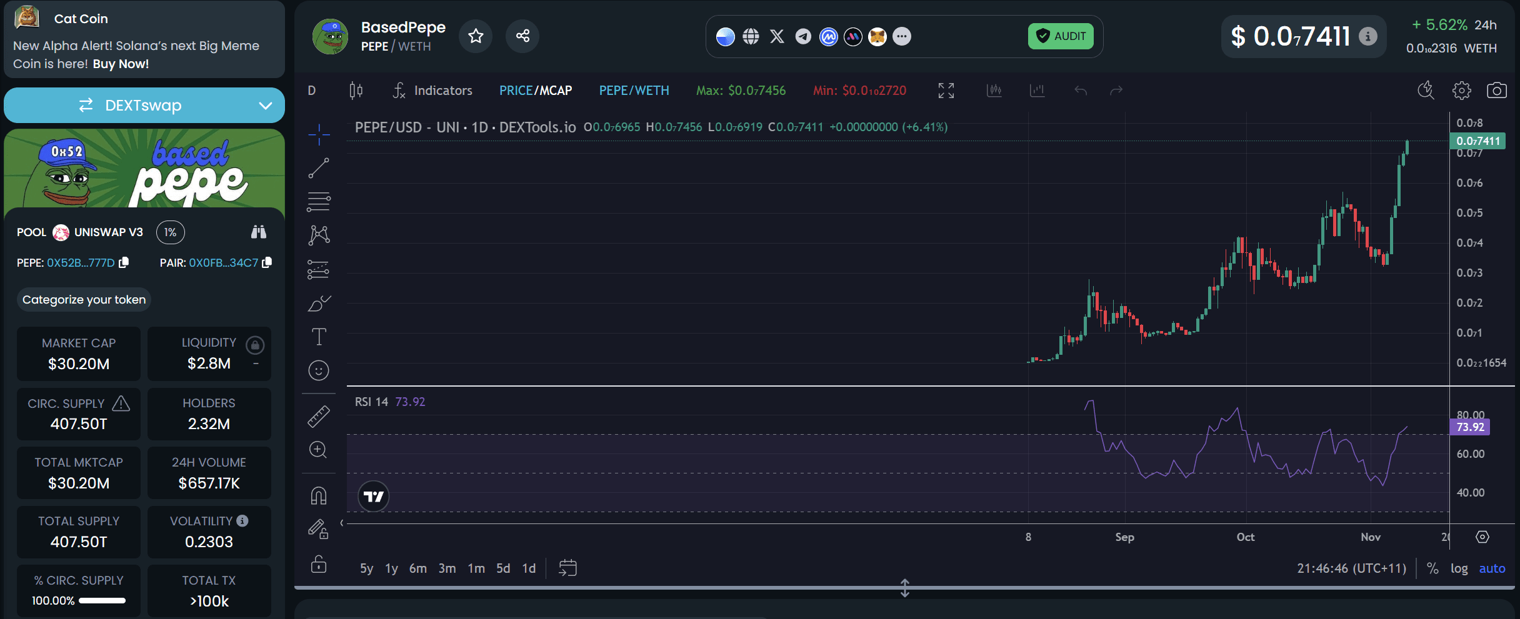Screen dimensions: 1520x619
Task: Toggle log scale on the chart
Action: pyautogui.click(x=1459, y=568)
